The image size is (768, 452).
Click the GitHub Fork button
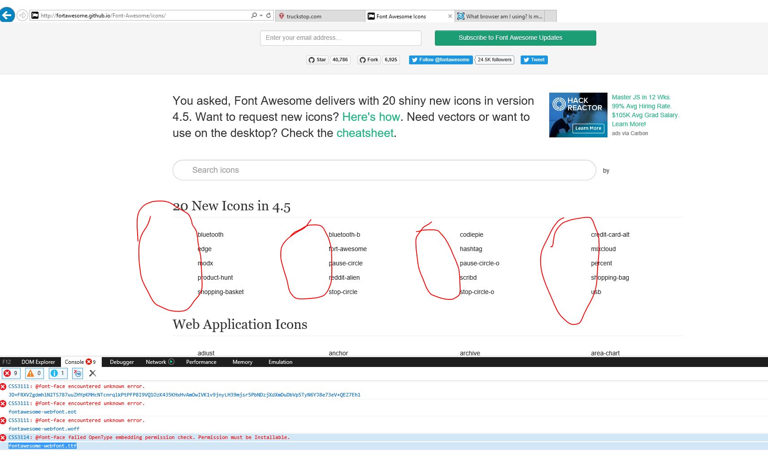369,60
